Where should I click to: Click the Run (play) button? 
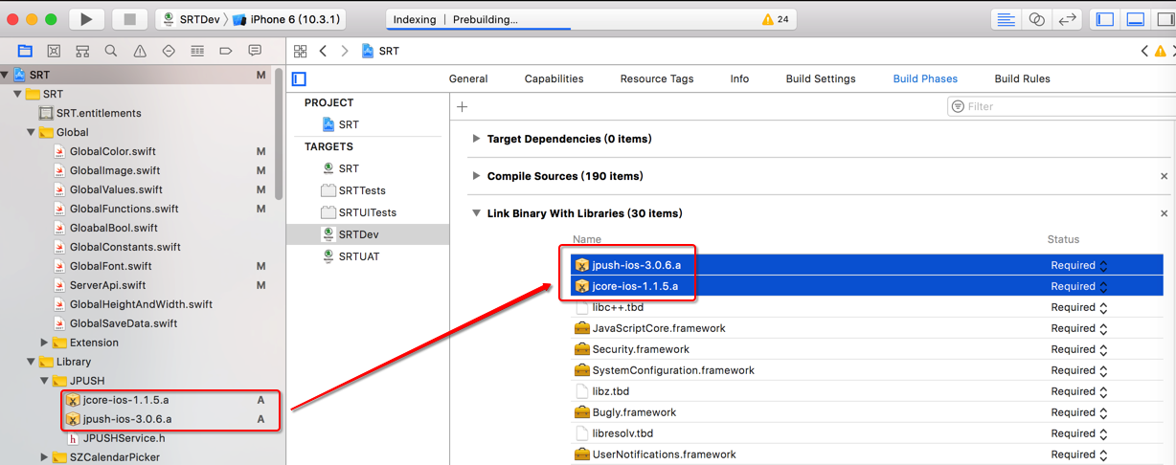tap(86, 19)
